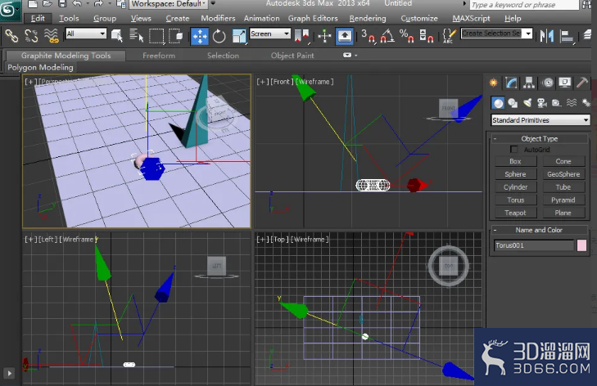Image resolution: width=597 pixels, height=386 pixels.
Task: Select the Cameras create category icon
Action: point(541,103)
